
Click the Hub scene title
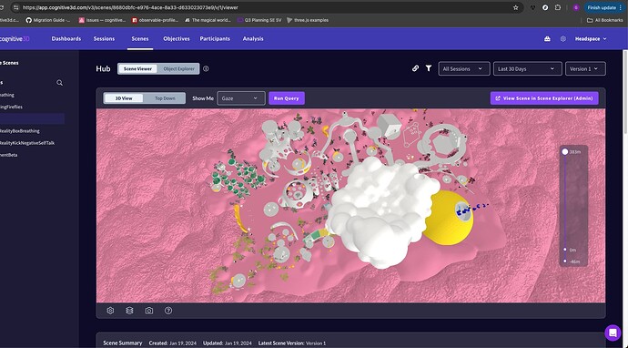(103, 68)
